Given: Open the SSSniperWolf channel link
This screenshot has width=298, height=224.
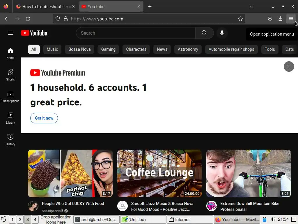Looking at the screenshot, I should [x=52, y=211].
